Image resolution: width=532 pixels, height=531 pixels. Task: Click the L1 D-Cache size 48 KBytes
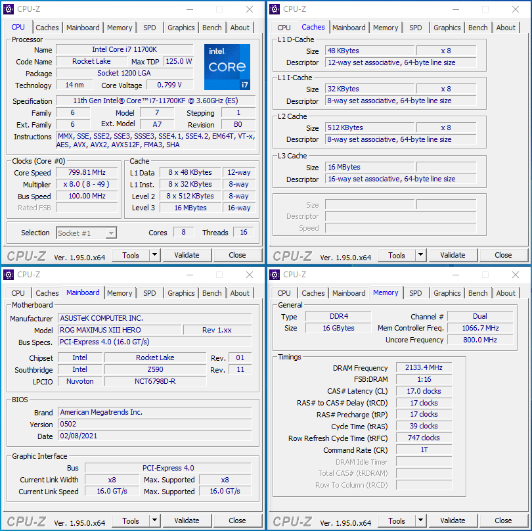click(x=370, y=51)
